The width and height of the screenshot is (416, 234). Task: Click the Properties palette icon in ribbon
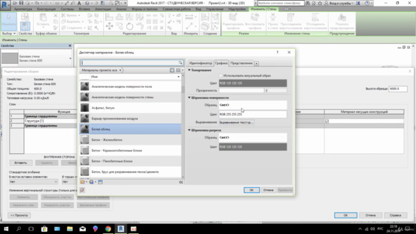pos(25,26)
